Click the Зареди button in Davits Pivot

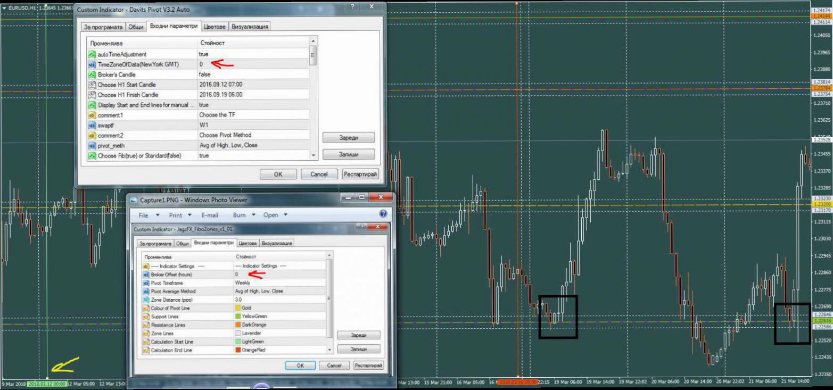pyautogui.click(x=349, y=137)
